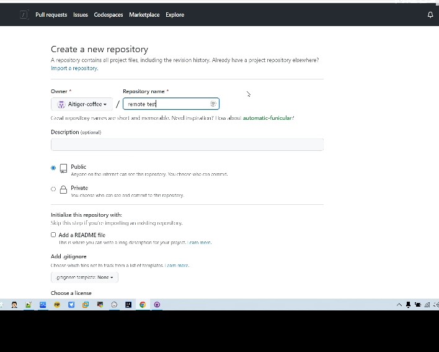The image size is (439, 352).
Task: Open Marketplace in top navigation
Action: pos(144,15)
